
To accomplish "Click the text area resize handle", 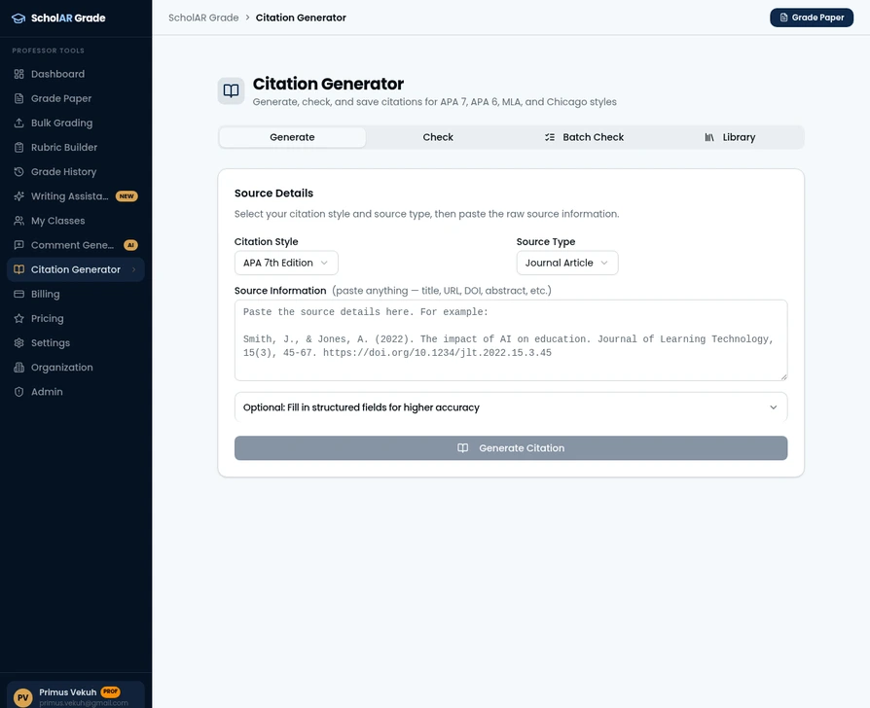I will [x=783, y=377].
